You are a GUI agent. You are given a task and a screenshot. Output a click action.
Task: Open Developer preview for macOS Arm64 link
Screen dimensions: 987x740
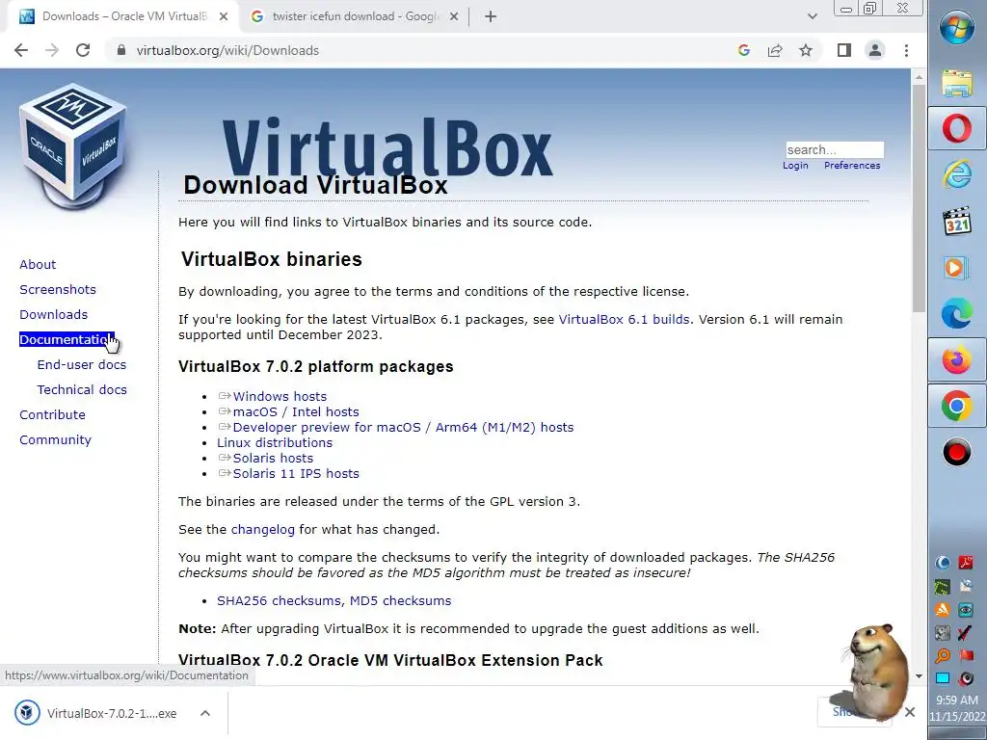404,427
